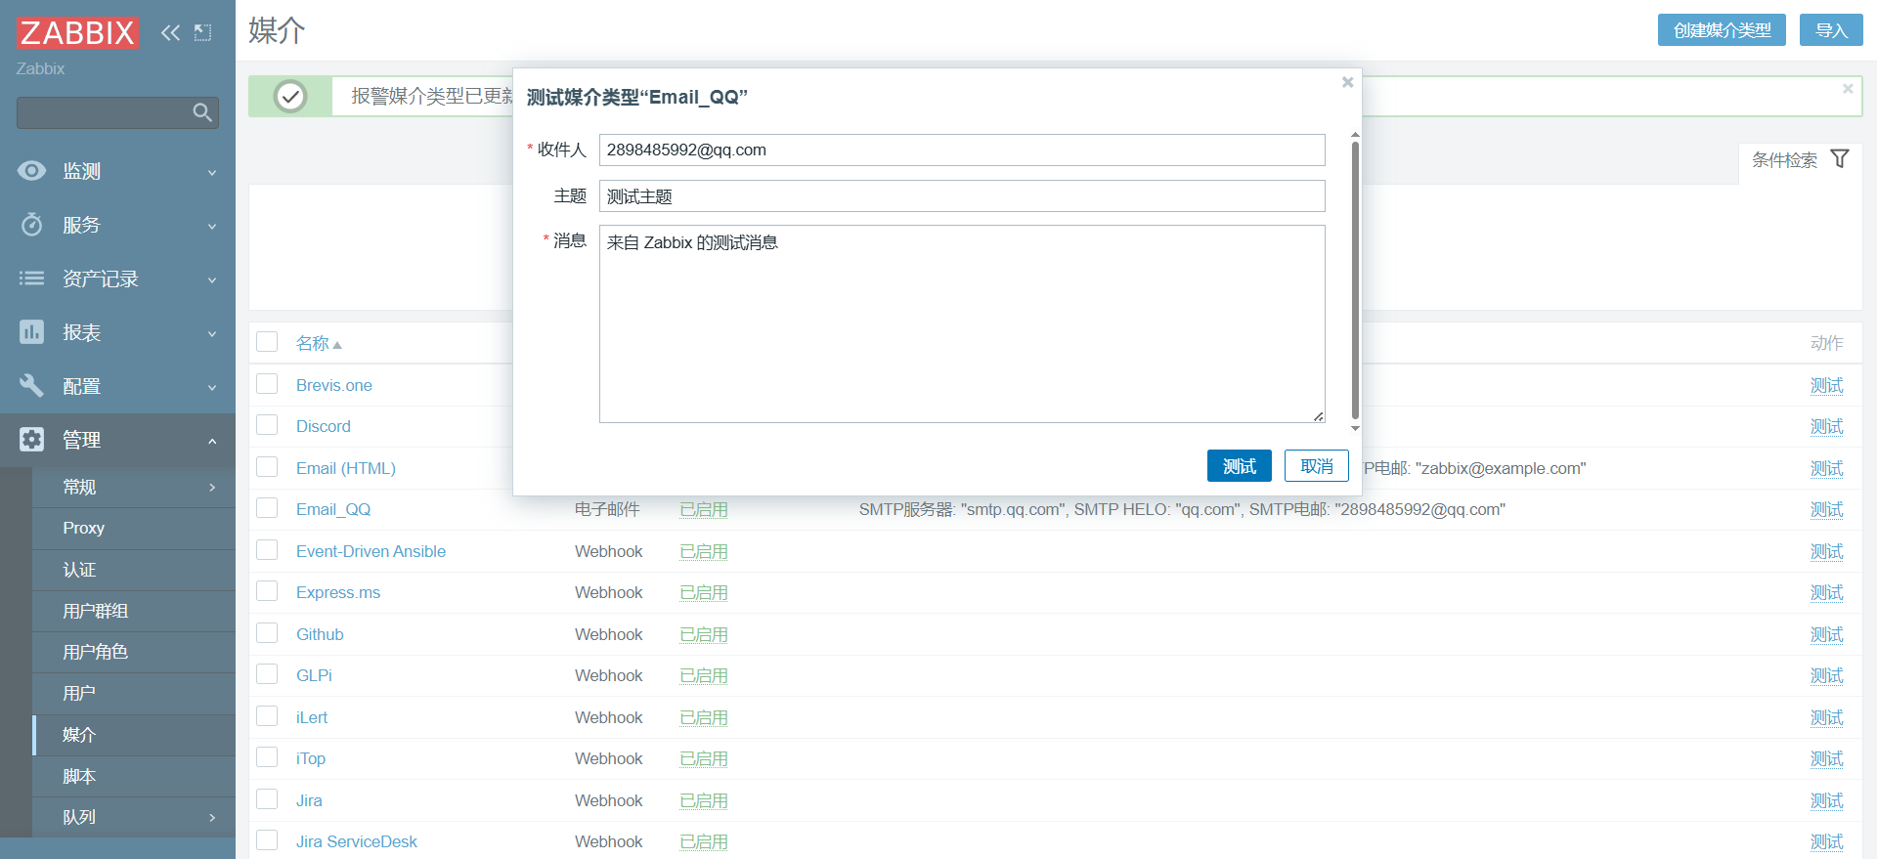The image size is (1877, 859).
Task: Go to the Proxy menu item
Action: coord(84,528)
